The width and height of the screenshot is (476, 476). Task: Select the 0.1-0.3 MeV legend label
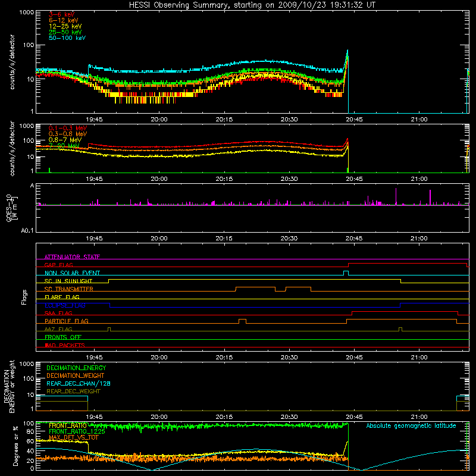click(x=67, y=128)
